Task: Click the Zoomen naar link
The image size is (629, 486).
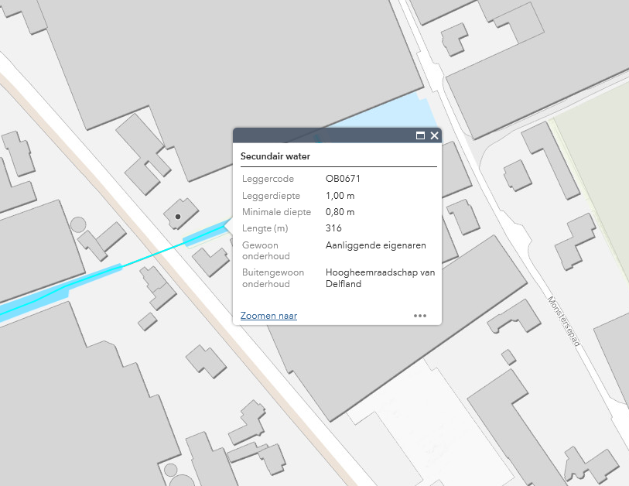Action: [x=268, y=316]
